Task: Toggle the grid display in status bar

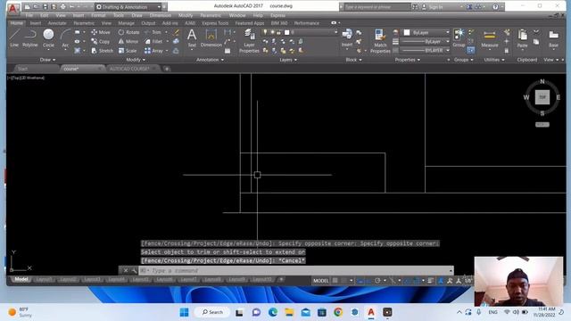Action: point(335,281)
